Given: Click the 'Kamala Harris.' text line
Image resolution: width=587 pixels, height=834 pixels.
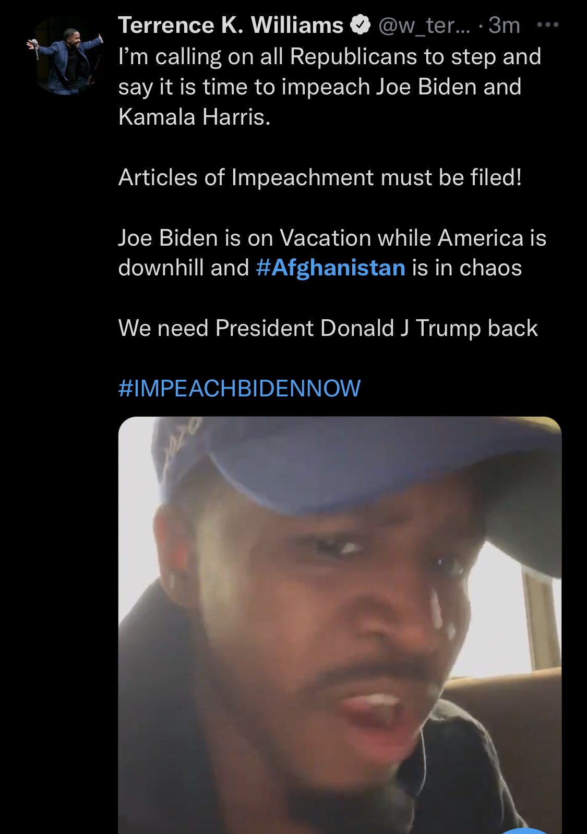Looking at the screenshot, I should coord(194,117).
